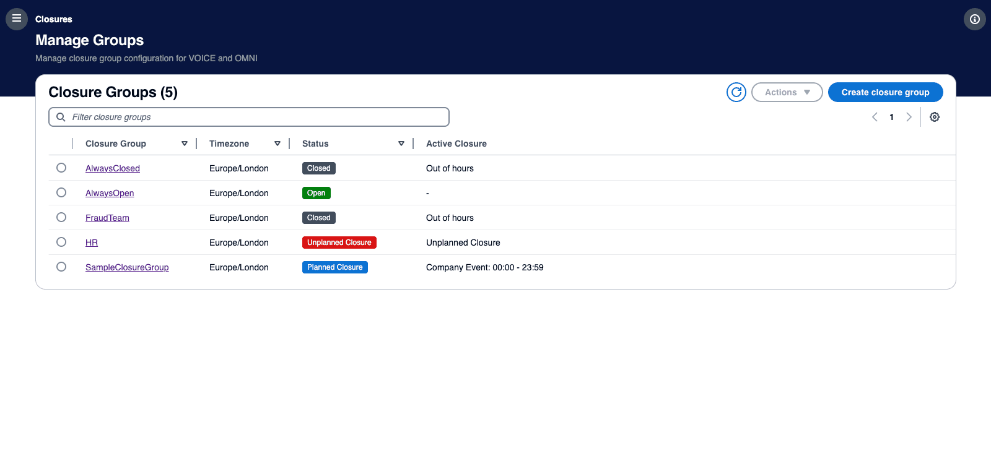Select the AlwaysClosed radio button
991x451 pixels.
point(61,168)
